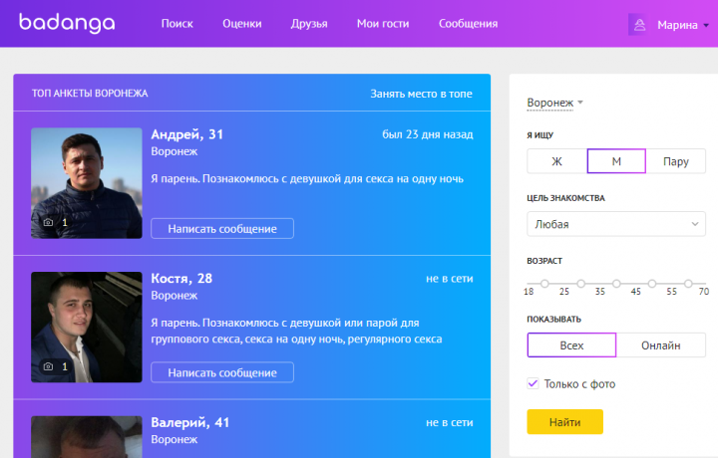Switch display filter to 'Онлайн'
718x458 pixels.
pyautogui.click(x=660, y=345)
